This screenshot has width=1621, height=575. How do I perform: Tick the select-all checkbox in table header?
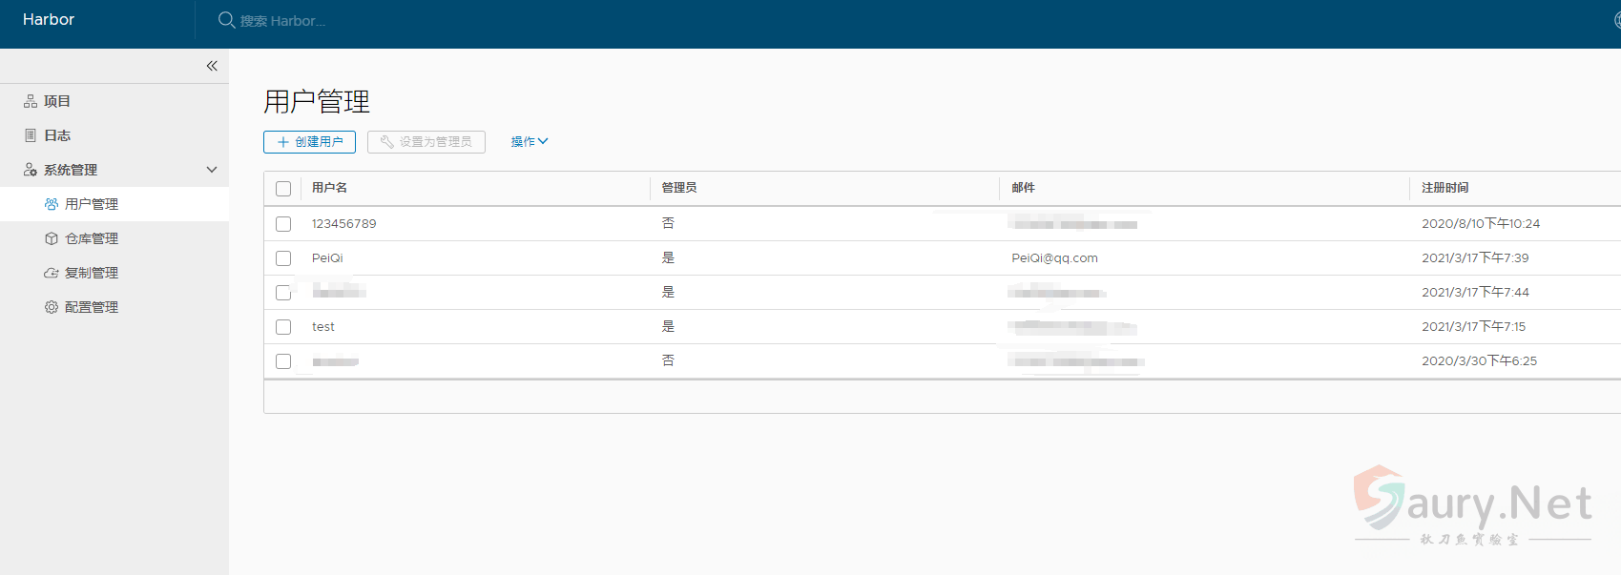283,189
